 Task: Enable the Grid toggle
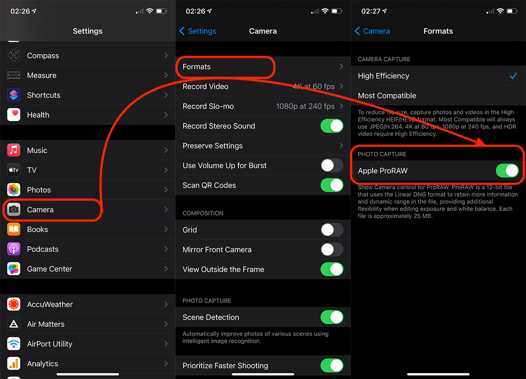pyautogui.click(x=332, y=230)
